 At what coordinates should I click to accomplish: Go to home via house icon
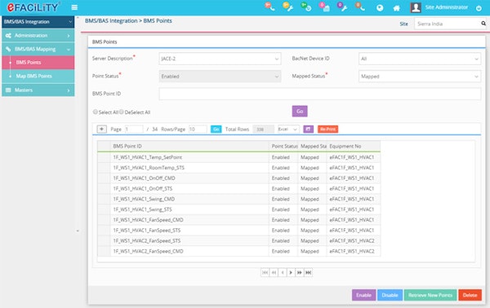point(397,8)
